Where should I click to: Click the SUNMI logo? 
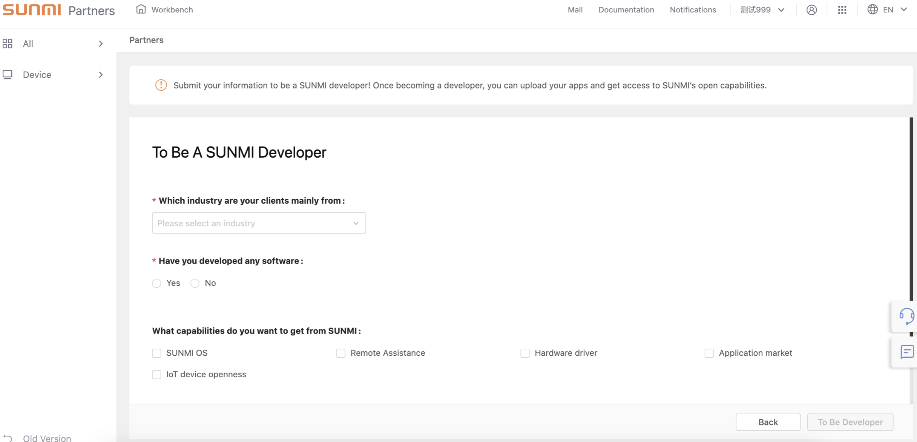[x=32, y=10]
